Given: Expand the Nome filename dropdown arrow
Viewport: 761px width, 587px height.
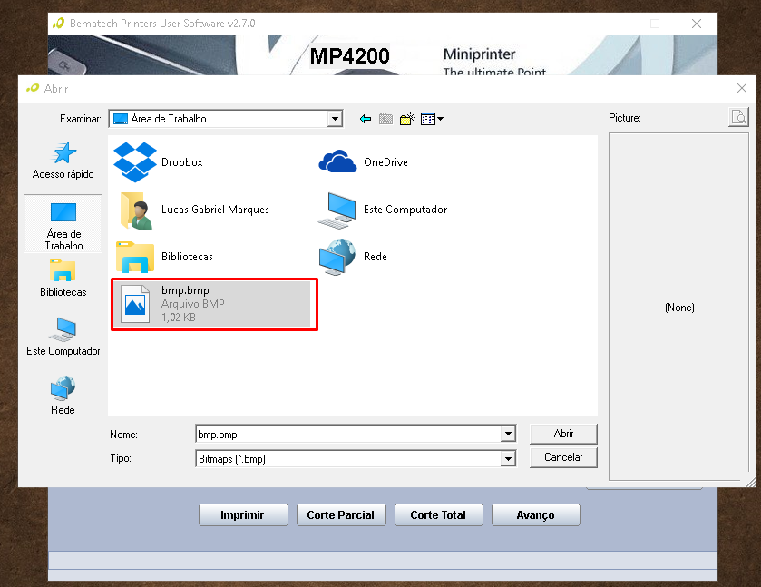Looking at the screenshot, I should click(x=508, y=434).
